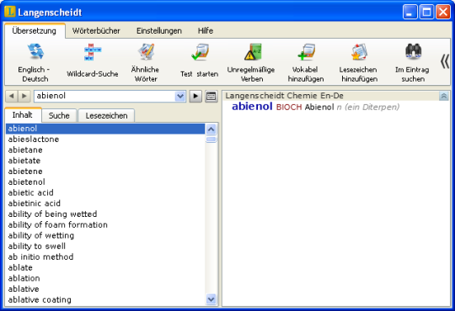455x311 pixels.
Task: Open the Einstellungen tab
Action: (159, 31)
